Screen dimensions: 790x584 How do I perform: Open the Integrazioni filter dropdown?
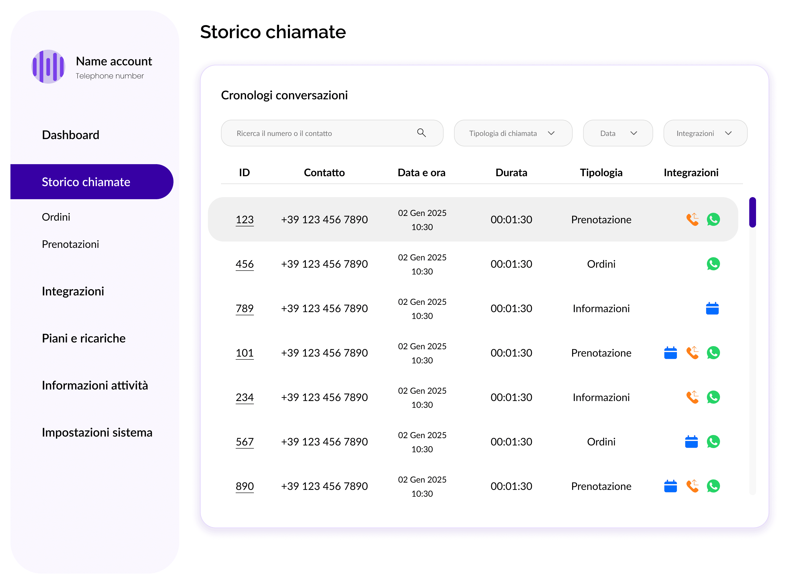[x=705, y=133]
